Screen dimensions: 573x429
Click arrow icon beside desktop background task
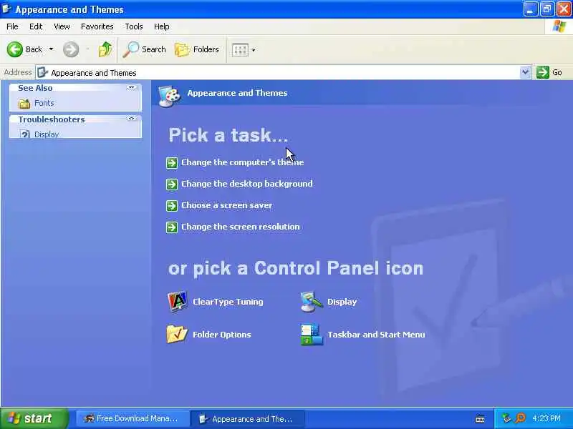172,184
